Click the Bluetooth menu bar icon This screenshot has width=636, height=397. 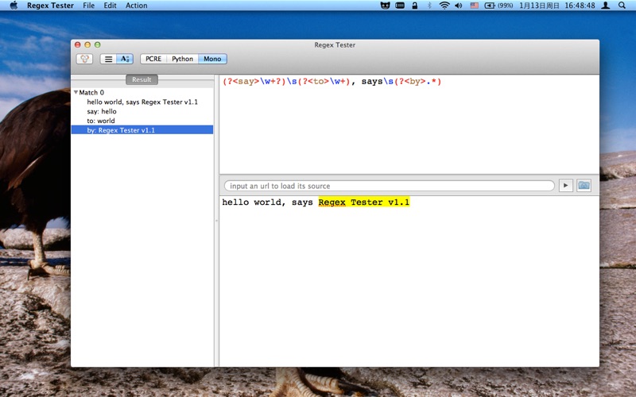point(429,6)
